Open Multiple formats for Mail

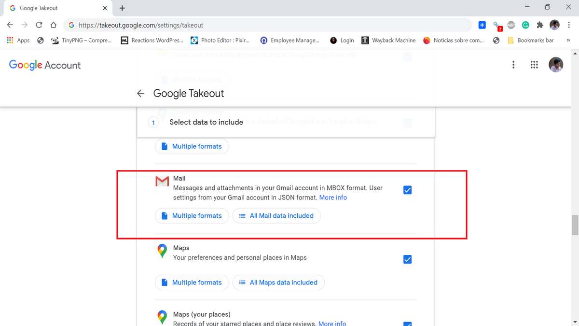192,216
